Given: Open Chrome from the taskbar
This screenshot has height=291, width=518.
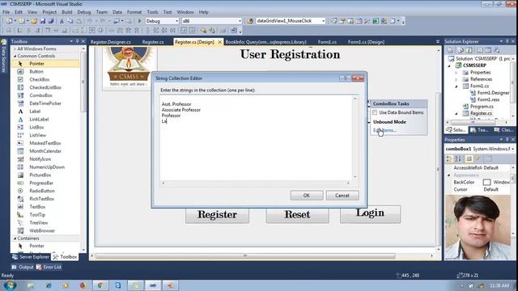Looking at the screenshot, I should pos(100,285).
